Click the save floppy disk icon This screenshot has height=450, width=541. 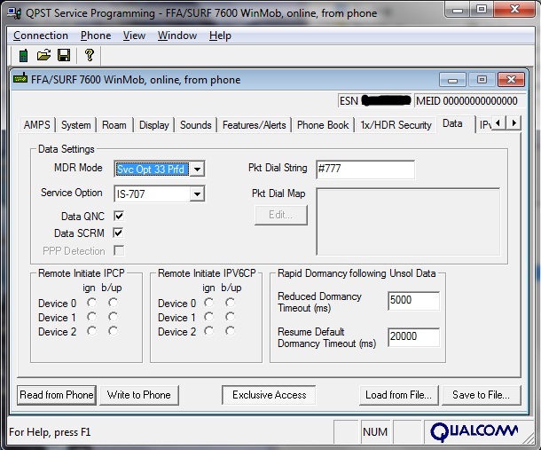[x=64, y=55]
